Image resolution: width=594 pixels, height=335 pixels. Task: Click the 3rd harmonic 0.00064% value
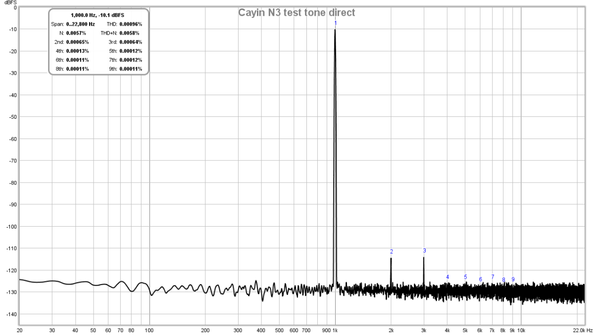pyautogui.click(x=131, y=42)
